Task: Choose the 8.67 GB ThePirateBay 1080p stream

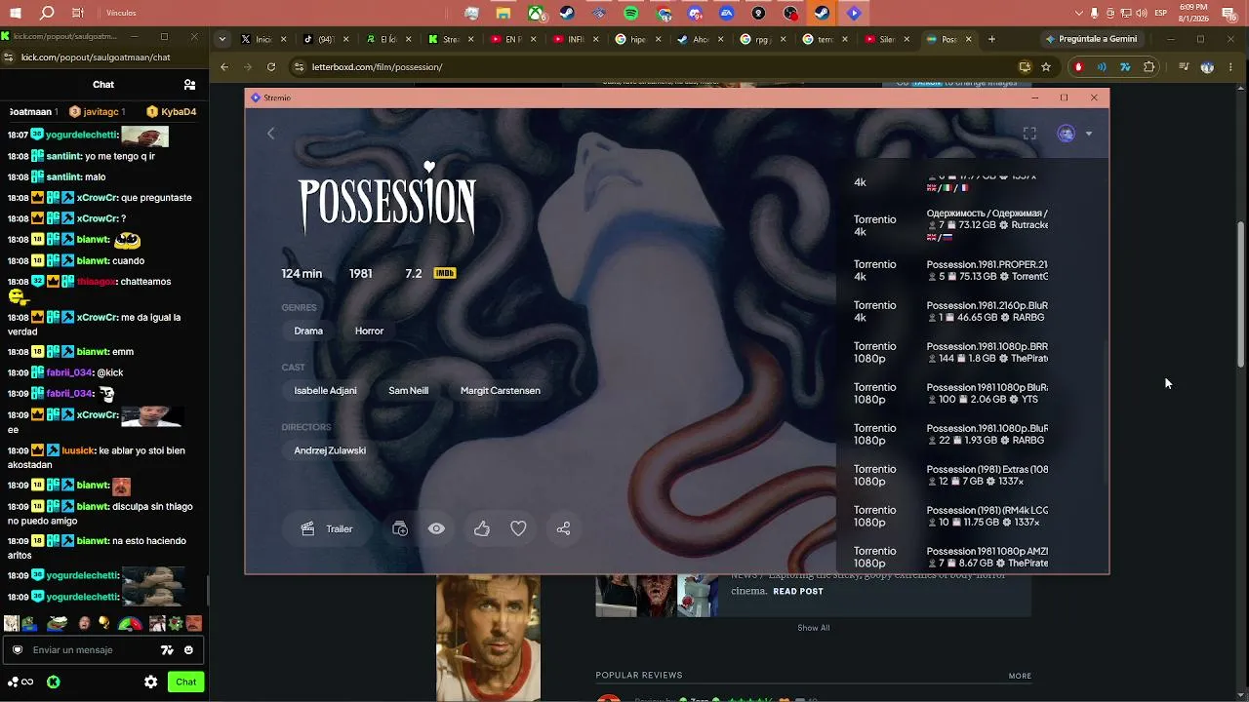Action: 950,557
